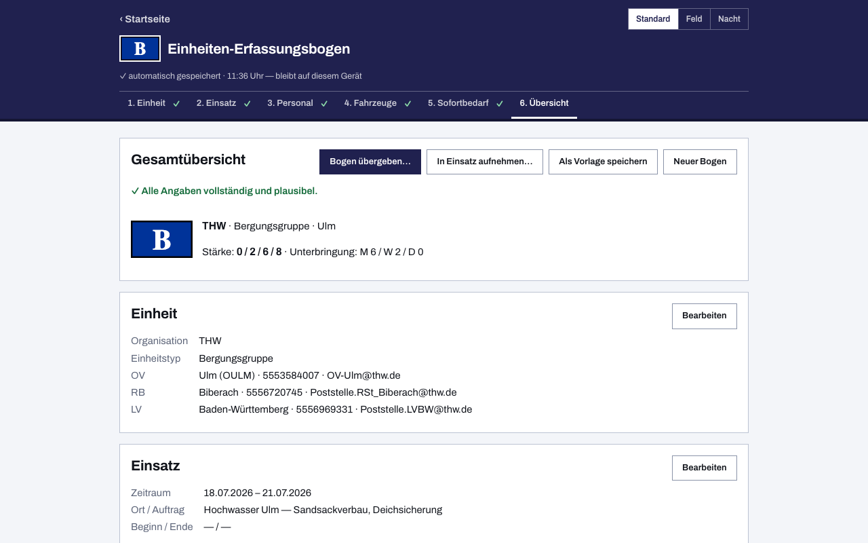868x543 pixels.
Task: Click the Einsatz section heading
Action: [155, 466]
